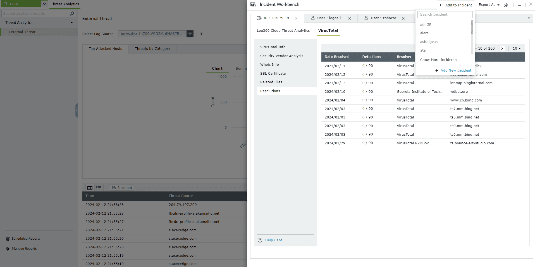Select the VirusTotal tab
The width and height of the screenshot is (535, 267).
pyautogui.click(x=328, y=31)
